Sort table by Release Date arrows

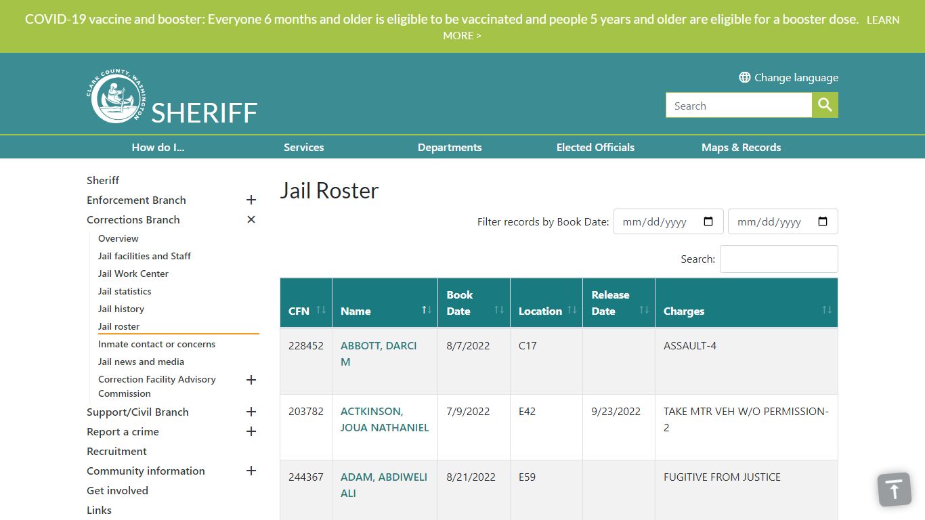point(644,310)
